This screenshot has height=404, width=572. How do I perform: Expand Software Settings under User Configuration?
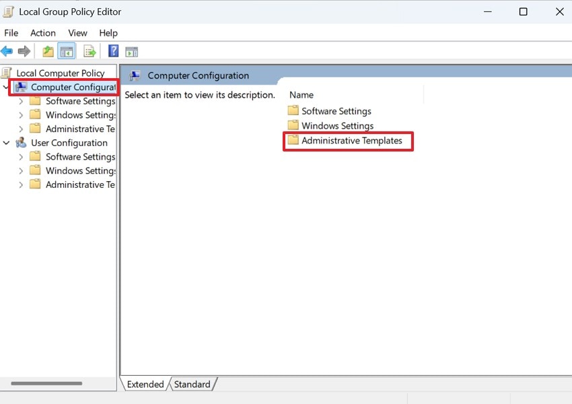[x=21, y=157]
